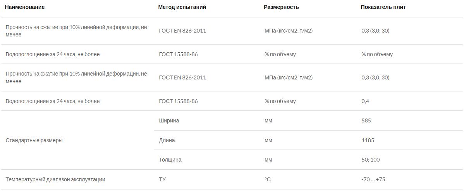The height and width of the screenshot is (191, 464).
Task: Click the temperature range -70 ... +75
Action: (373, 180)
